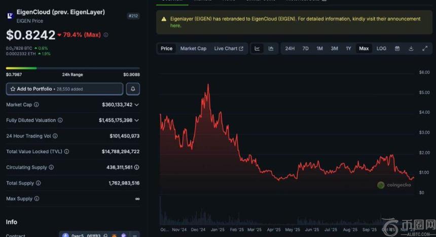Click info icon beside Total Value Locked
This screenshot has height=237, width=436.
click(66, 151)
